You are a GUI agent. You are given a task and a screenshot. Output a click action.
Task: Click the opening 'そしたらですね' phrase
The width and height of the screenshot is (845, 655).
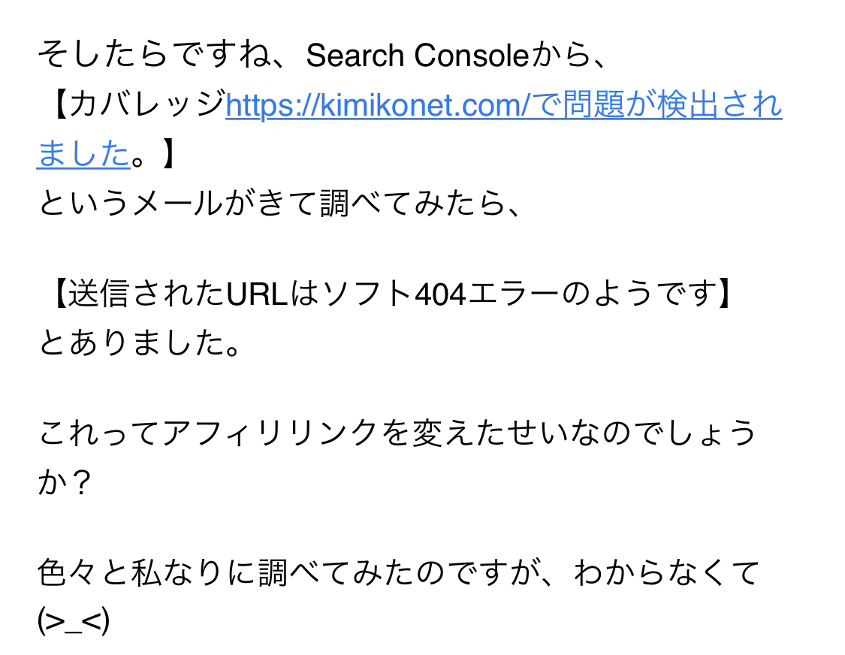coord(153,55)
